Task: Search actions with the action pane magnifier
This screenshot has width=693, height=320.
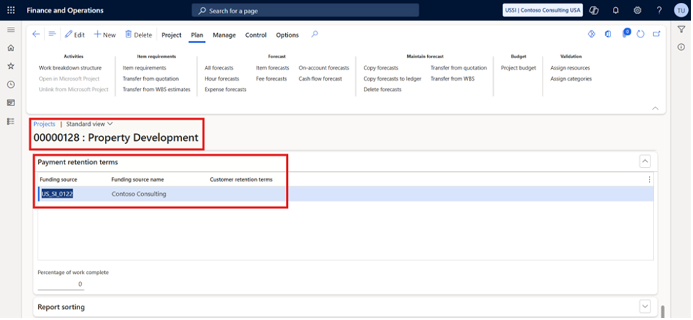Action: [315, 34]
